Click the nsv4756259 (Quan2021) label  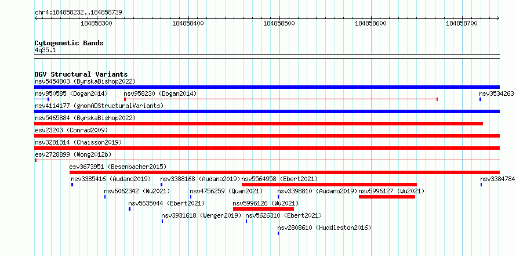pyautogui.click(x=227, y=191)
